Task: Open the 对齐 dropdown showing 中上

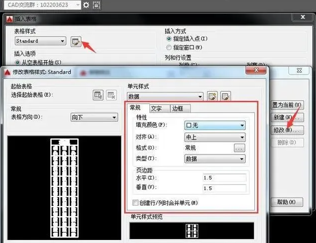Action: [215, 136]
